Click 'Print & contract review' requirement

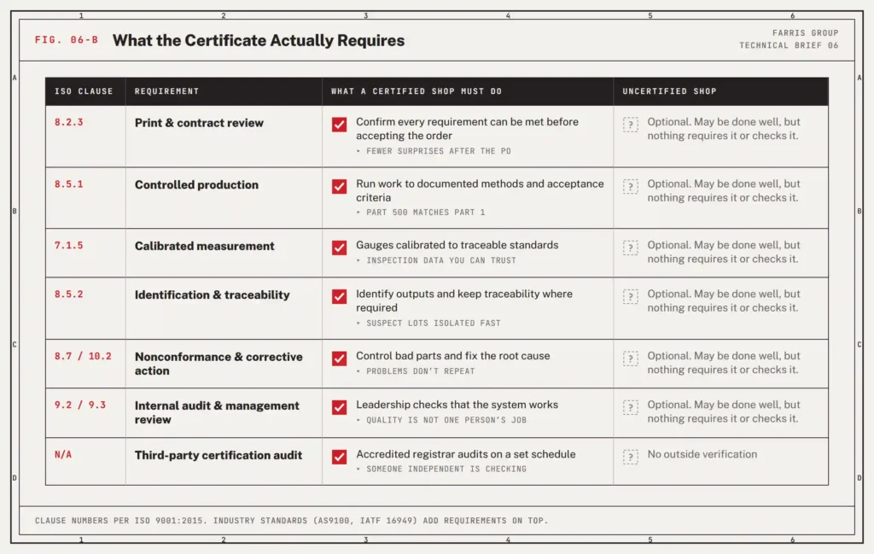tap(199, 123)
